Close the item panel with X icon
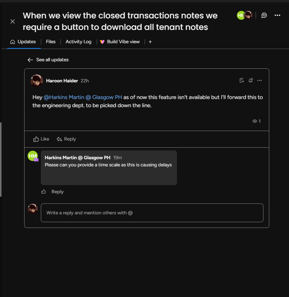This screenshot has height=297, width=289. (13, 21)
